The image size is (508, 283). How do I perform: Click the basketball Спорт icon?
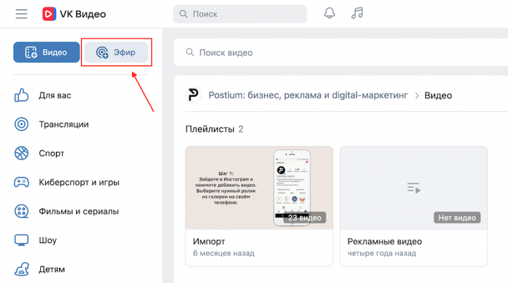pyautogui.click(x=22, y=153)
